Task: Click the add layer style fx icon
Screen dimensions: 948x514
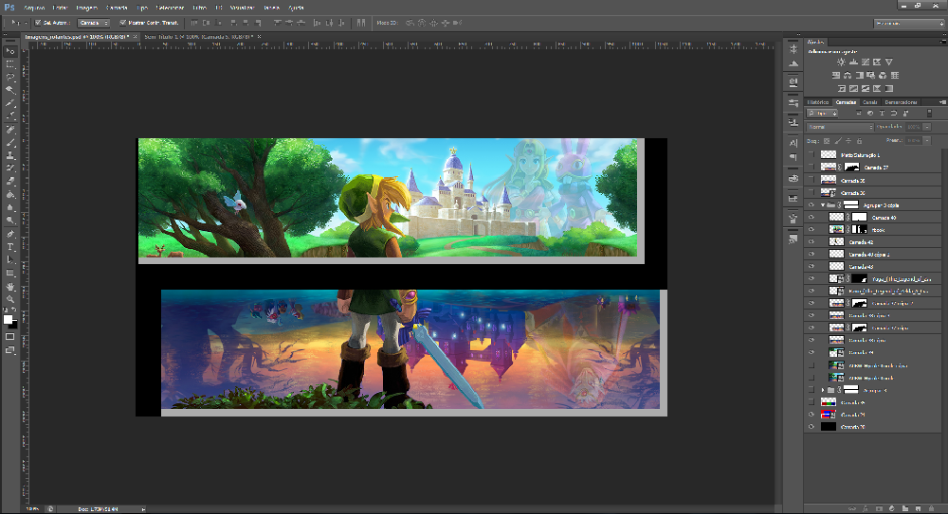Action: [x=866, y=508]
